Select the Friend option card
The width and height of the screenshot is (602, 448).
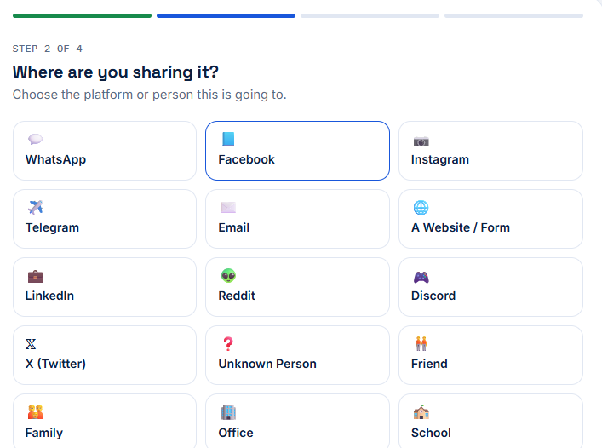[490, 355]
